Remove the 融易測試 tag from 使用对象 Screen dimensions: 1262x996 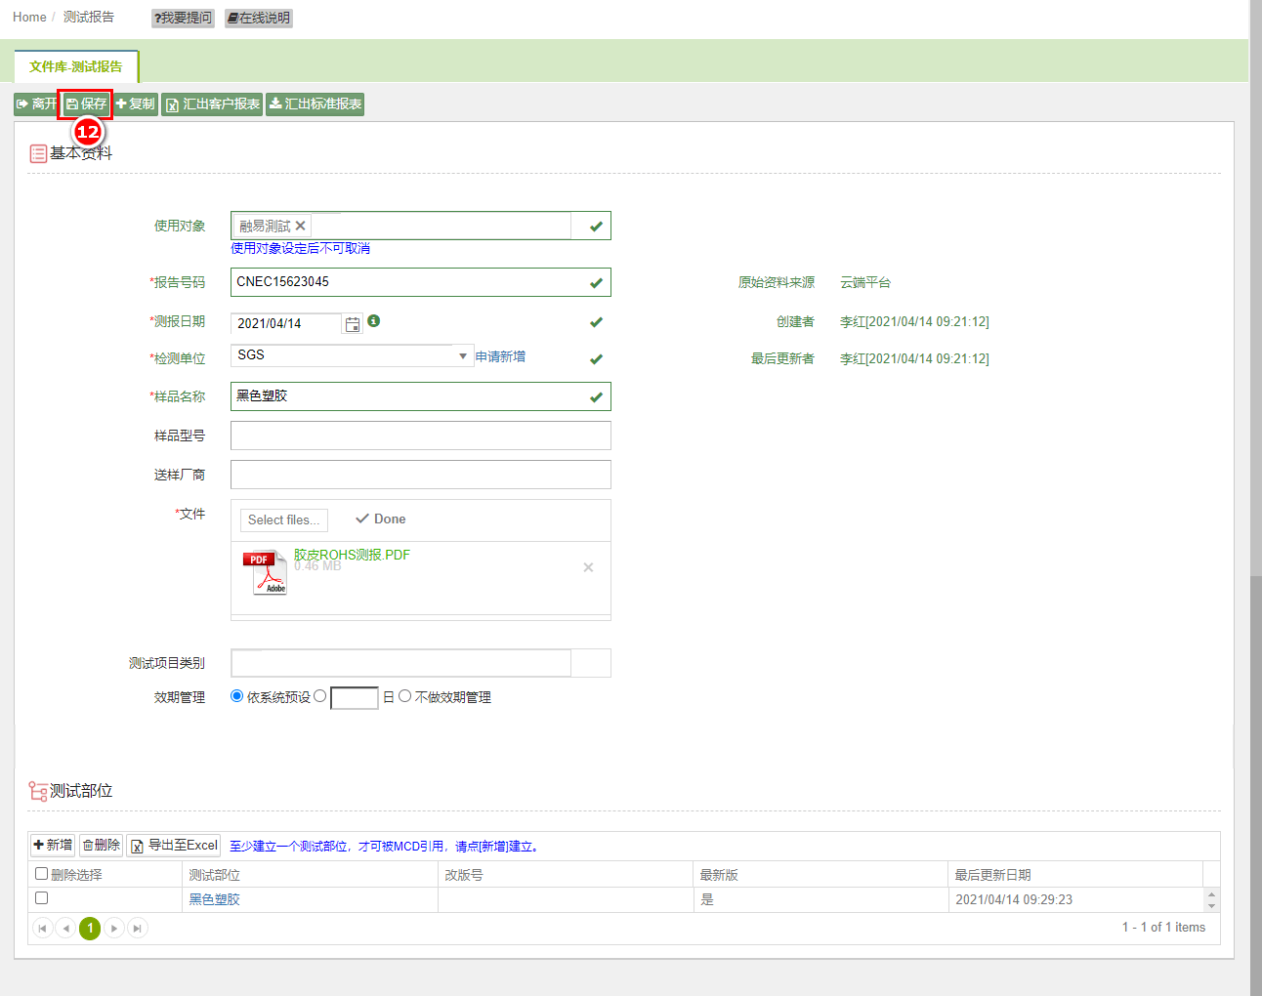click(301, 226)
